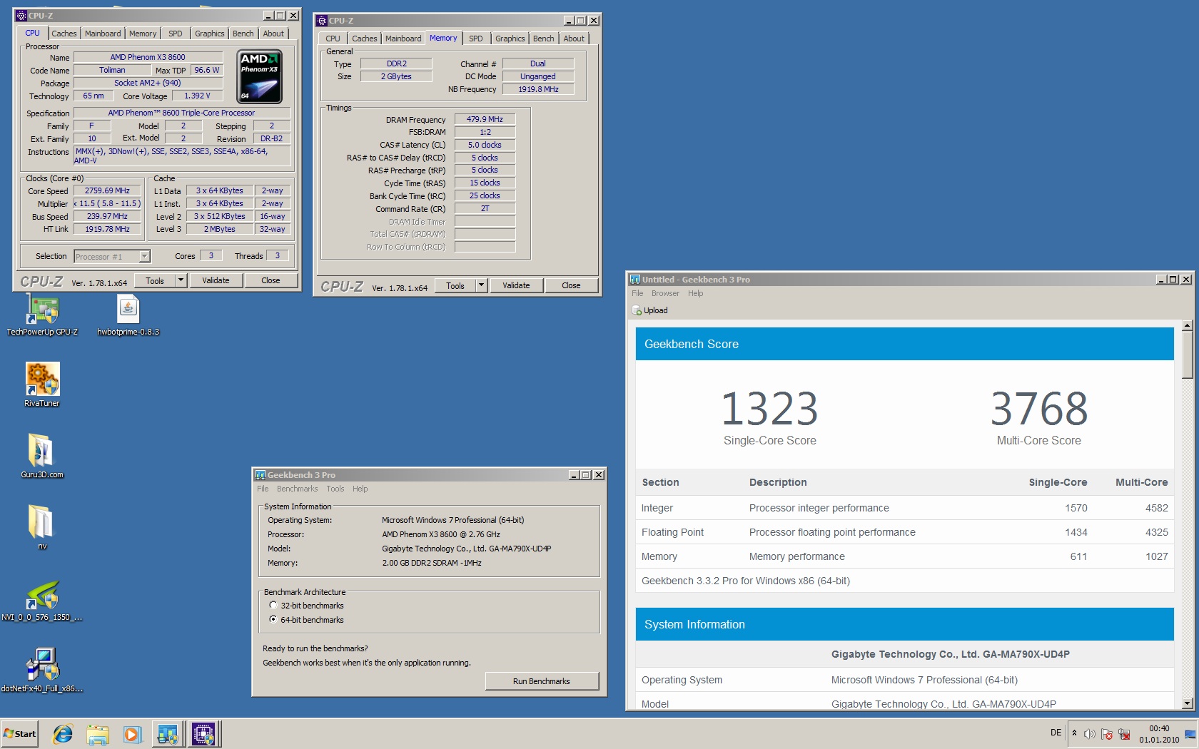The width and height of the screenshot is (1199, 749).
Task: Click the System Information header in results
Action: click(x=904, y=624)
